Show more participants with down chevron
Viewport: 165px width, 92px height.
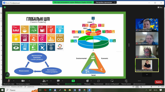click(147, 74)
